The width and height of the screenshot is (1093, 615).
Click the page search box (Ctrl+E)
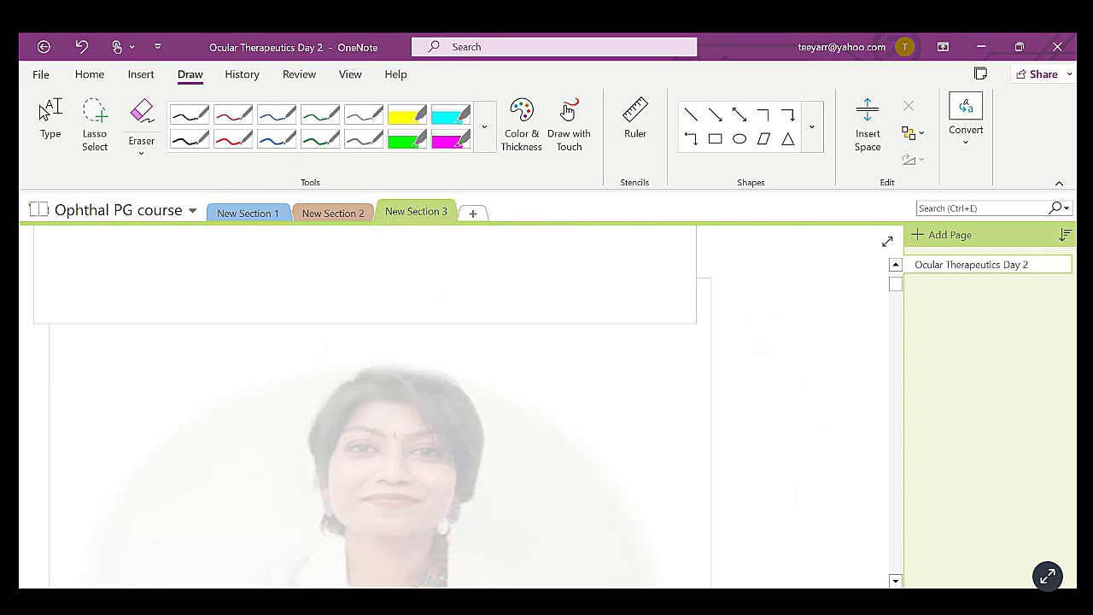click(x=982, y=208)
